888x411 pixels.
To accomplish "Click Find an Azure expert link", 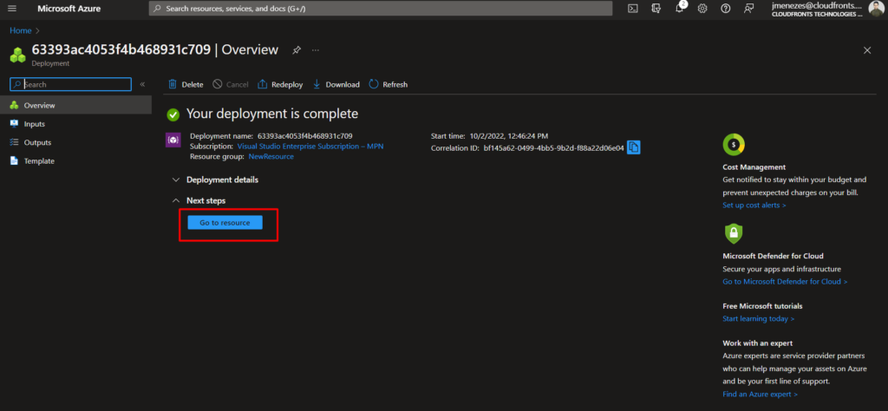I will [x=760, y=394].
